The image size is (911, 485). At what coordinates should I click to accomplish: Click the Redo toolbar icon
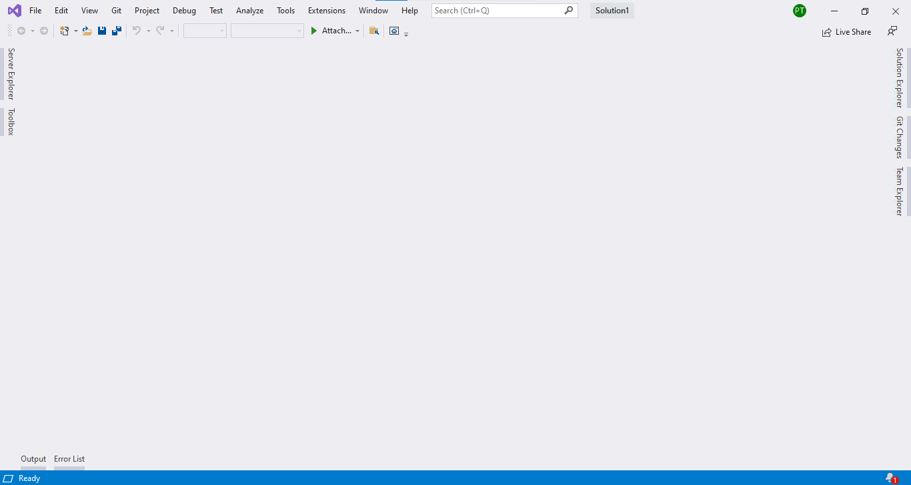[159, 31]
